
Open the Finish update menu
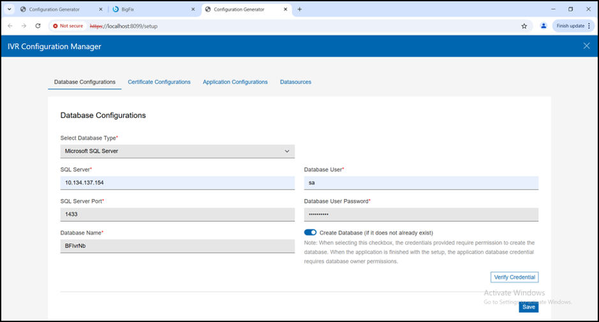[x=573, y=26]
